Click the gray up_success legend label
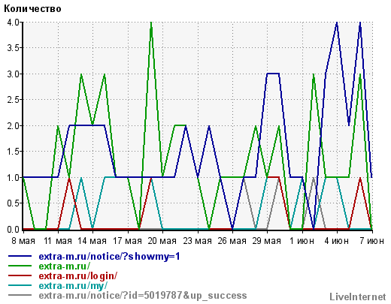The image size is (391, 304). tap(143, 296)
